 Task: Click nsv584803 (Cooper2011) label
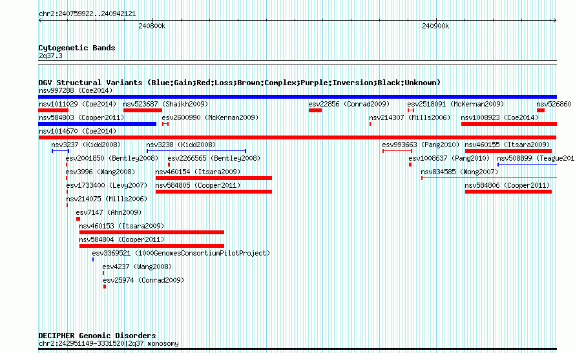tap(81, 118)
